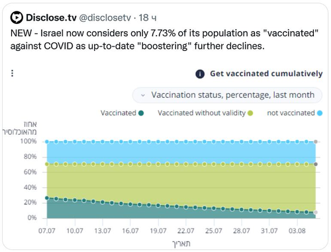331x252 pixels.
Task: Expand the Vaccination status, percentage, last month dropdown
Action: tap(227, 95)
